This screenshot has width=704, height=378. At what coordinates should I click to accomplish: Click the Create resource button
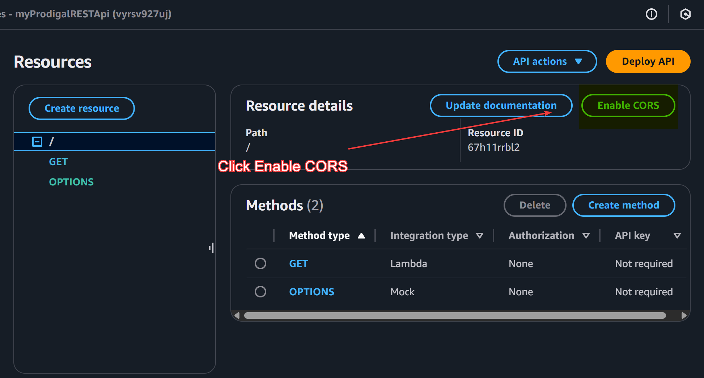point(82,108)
